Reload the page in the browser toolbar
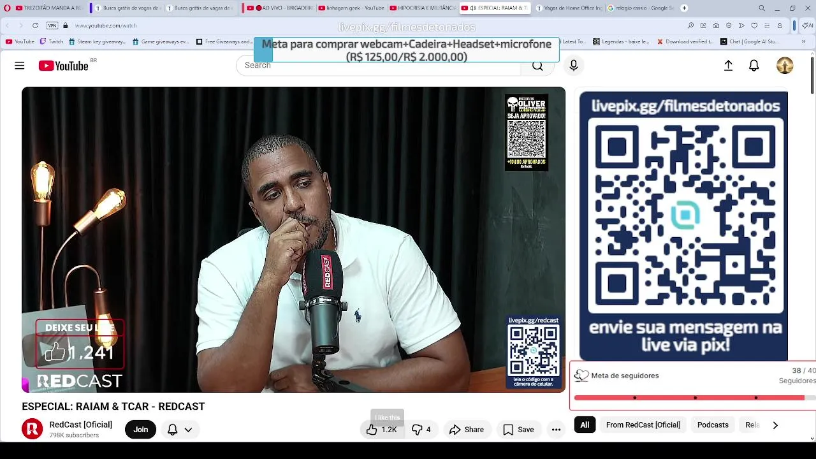The height and width of the screenshot is (459, 816). point(35,25)
